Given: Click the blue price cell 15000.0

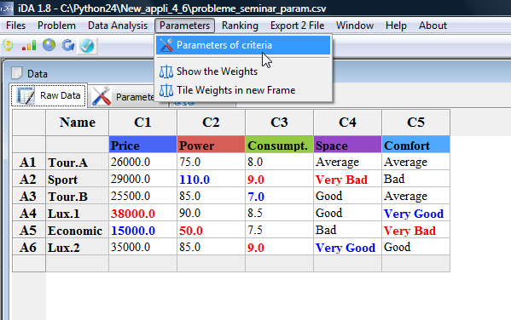Looking at the screenshot, I should 142,231.
